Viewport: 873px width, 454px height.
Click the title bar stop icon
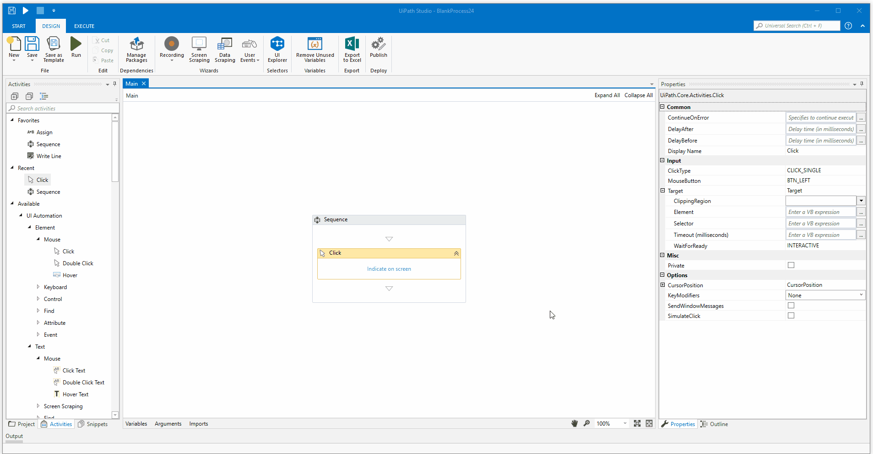pyautogui.click(x=40, y=11)
